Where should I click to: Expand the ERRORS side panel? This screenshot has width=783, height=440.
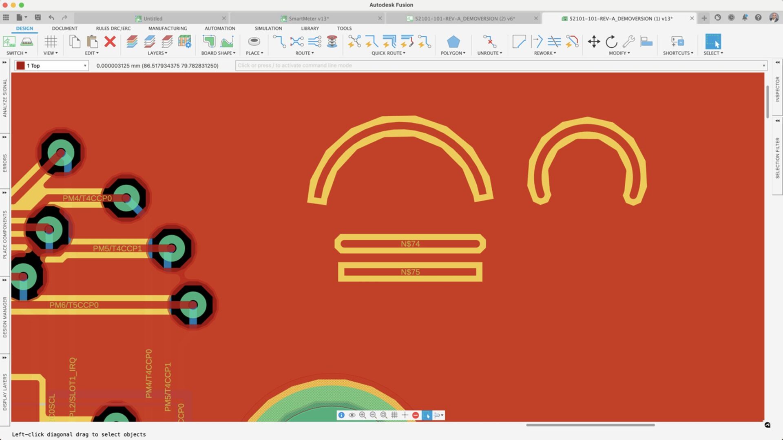pyautogui.click(x=5, y=163)
